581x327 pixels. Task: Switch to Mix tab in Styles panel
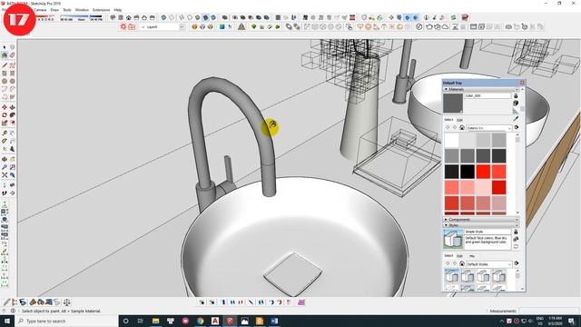coord(472,256)
